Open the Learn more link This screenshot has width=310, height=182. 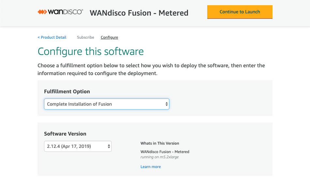tap(151, 167)
